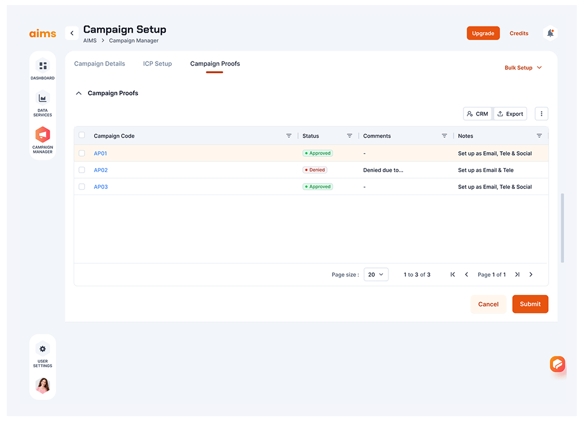This screenshot has height=423, width=583.
Task: Switch to the ICP Setup tab
Action: 157,64
